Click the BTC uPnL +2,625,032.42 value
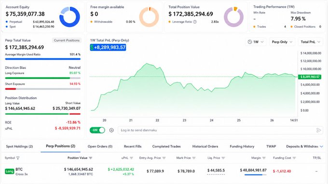328x184 pixels. click(x=121, y=170)
